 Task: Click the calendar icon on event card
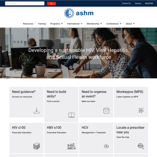(x=106, y=111)
